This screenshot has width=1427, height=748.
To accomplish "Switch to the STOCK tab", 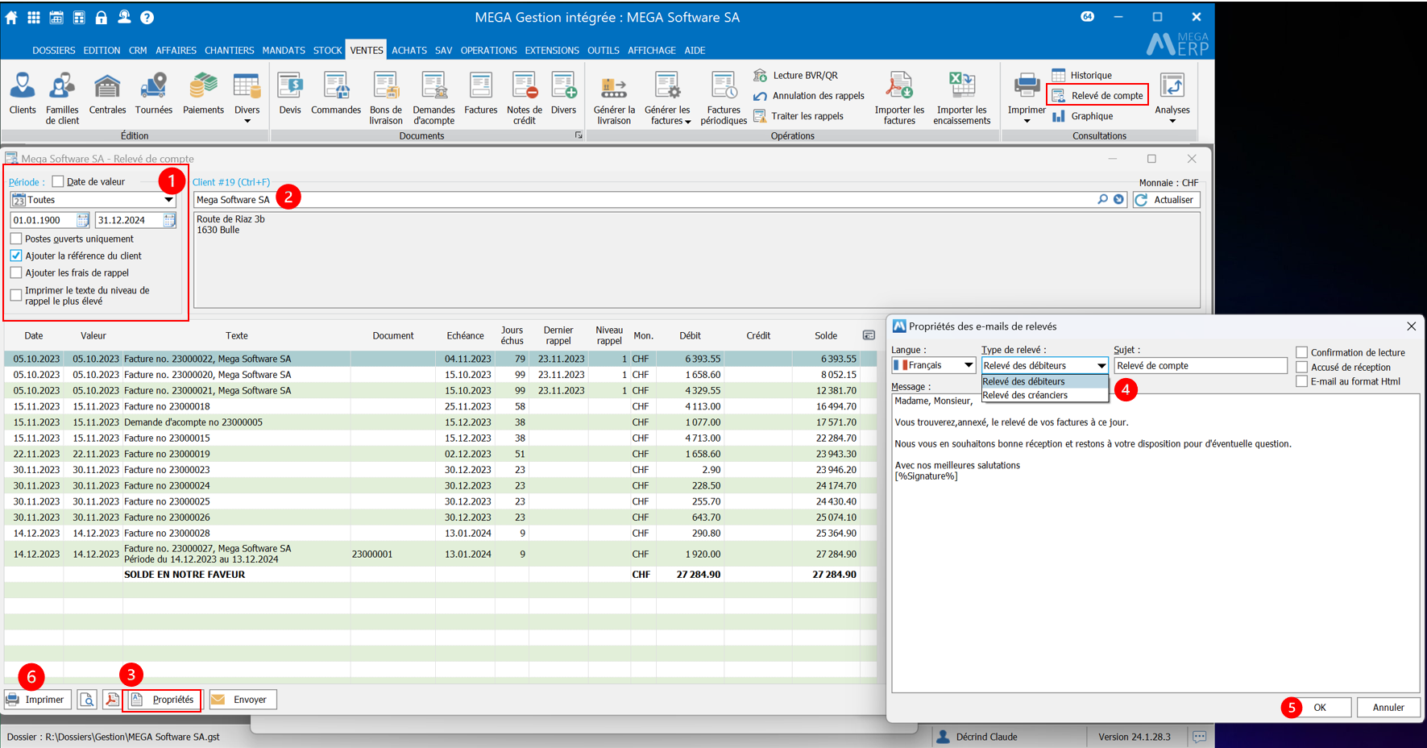I will [x=327, y=50].
